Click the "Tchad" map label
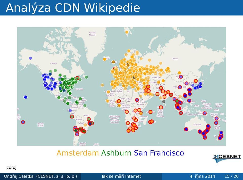Viewport: 243px width, 180px height. click(x=129, y=99)
